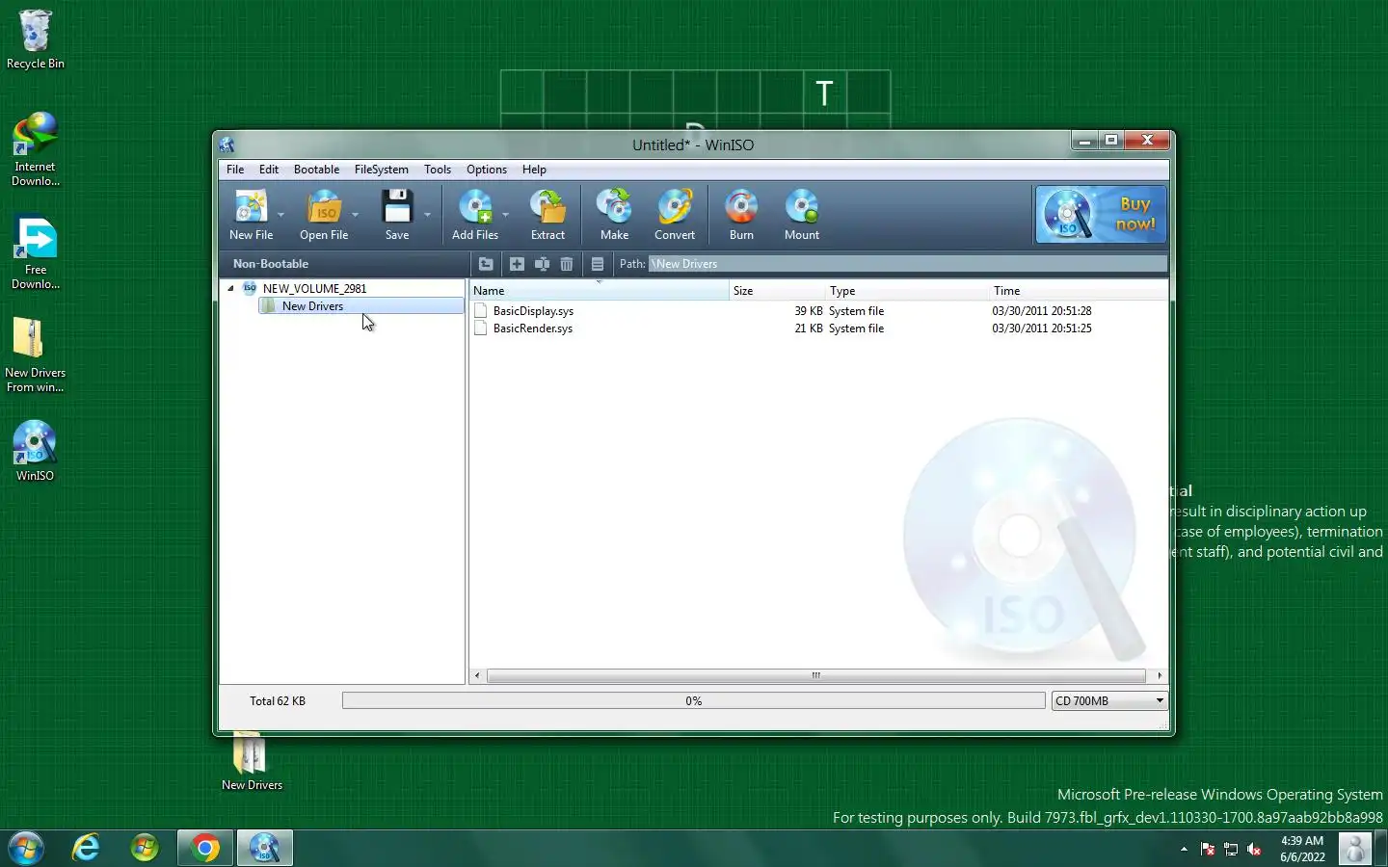Open Chrome from the taskbar
Screen dimensions: 1388x867
(x=204, y=849)
